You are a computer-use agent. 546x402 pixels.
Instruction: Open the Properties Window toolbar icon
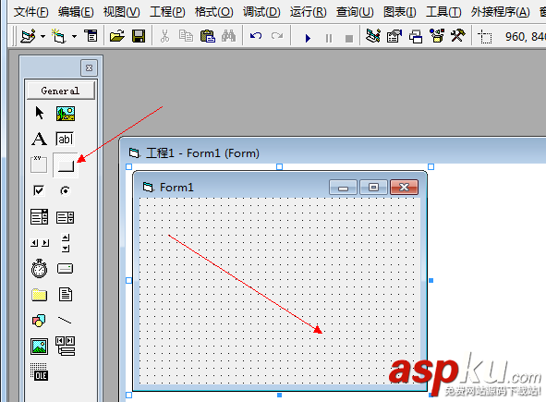coord(394,36)
